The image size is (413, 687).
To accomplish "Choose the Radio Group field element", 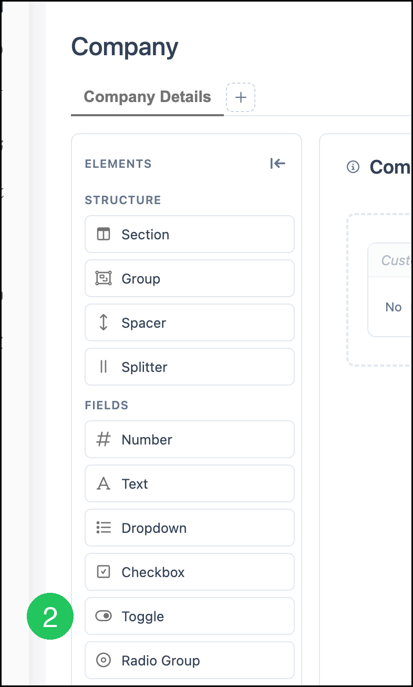I will tap(190, 660).
